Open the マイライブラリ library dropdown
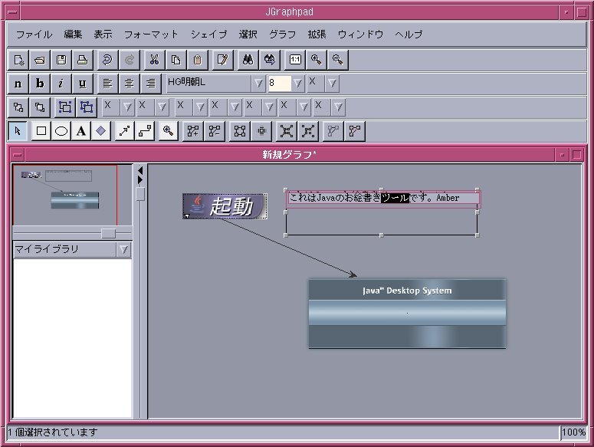This screenshot has width=594, height=447. pos(124,250)
